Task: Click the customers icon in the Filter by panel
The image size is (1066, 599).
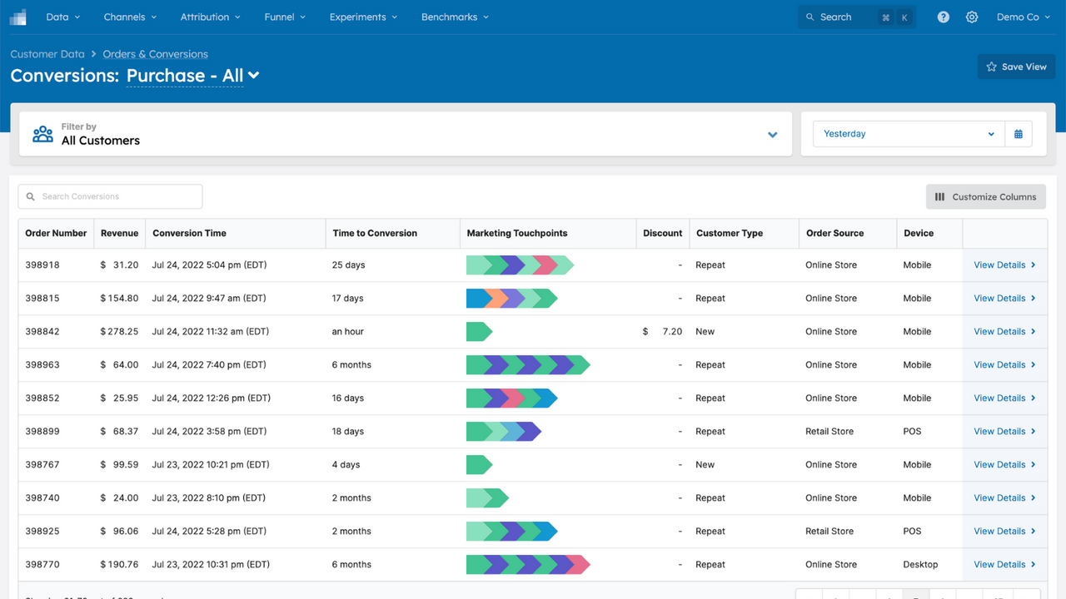Action: [42, 133]
